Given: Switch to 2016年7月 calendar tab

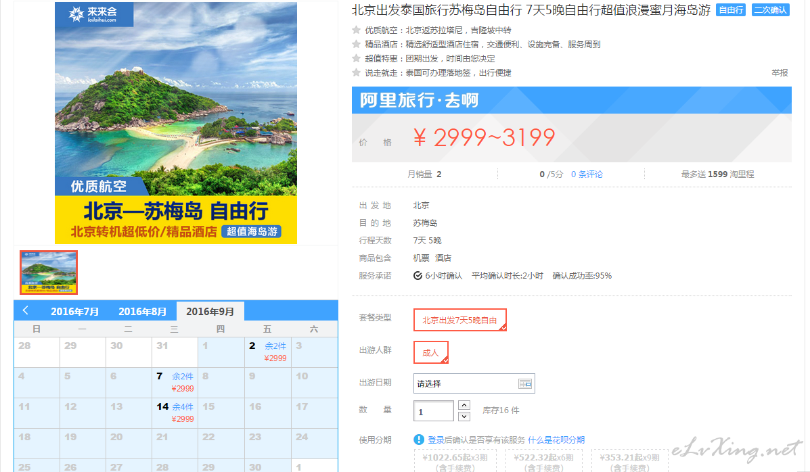Looking at the screenshot, I should coord(74,311).
